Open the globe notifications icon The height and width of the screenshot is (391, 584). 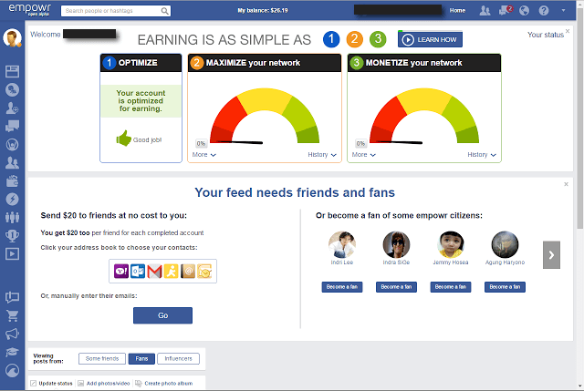click(524, 10)
